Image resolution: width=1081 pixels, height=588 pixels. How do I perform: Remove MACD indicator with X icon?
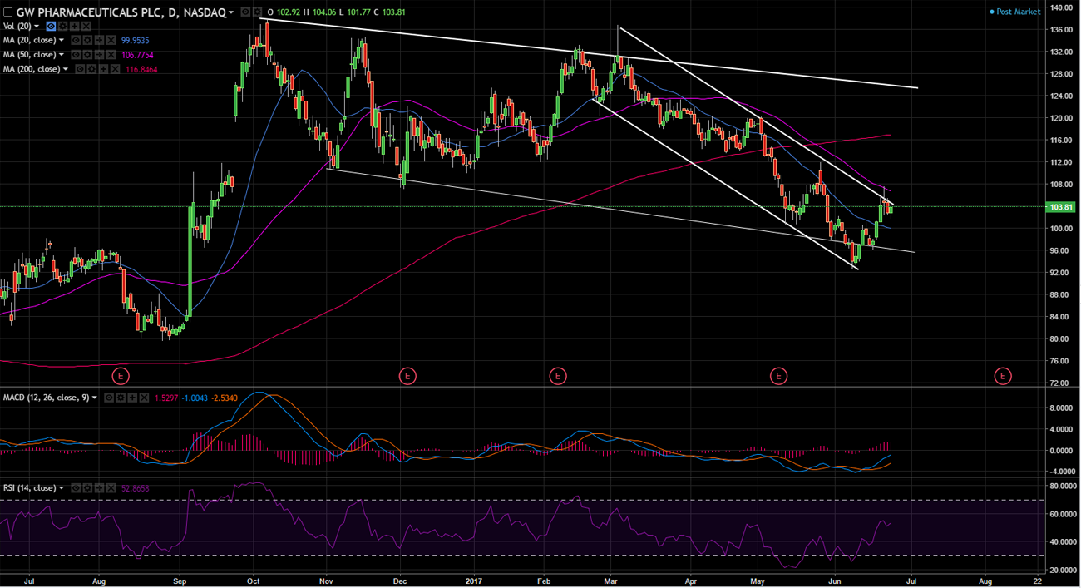[144, 398]
